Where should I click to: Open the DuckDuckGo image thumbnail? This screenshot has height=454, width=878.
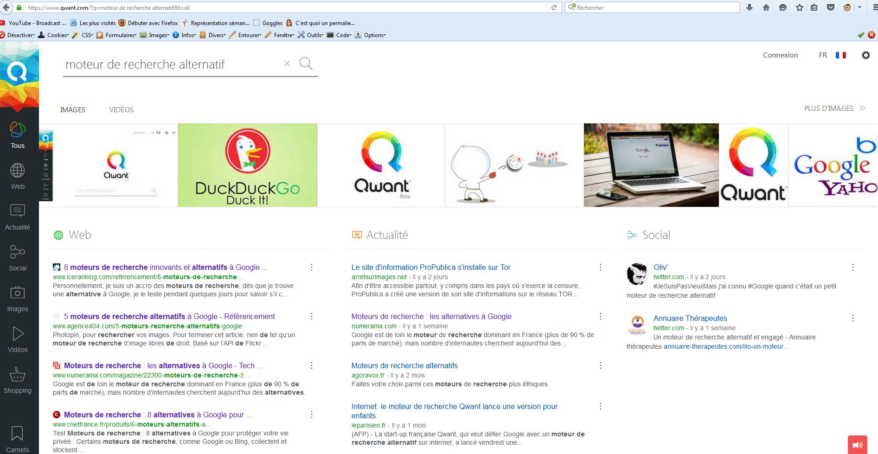(247, 165)
